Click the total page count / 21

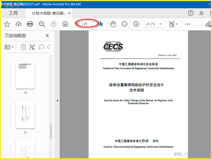click(x=85, y=24)
